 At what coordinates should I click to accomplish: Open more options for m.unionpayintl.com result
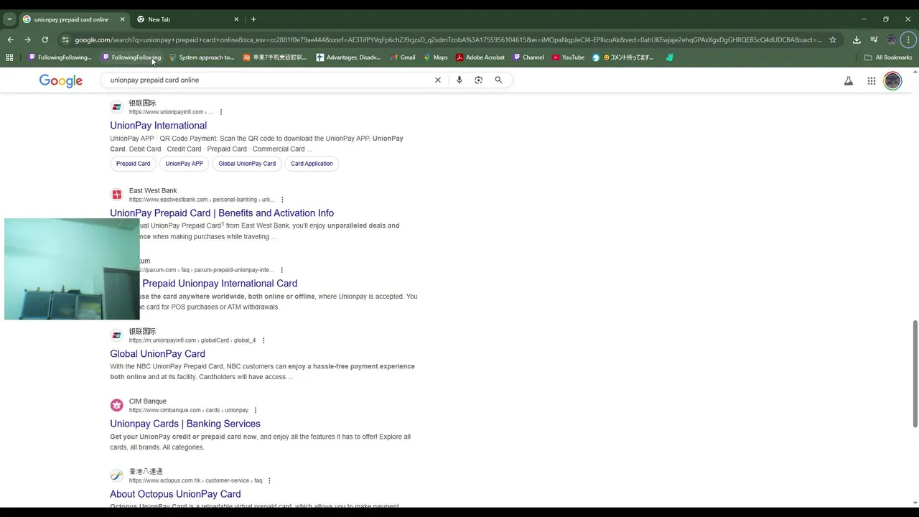tap(263, 340)
